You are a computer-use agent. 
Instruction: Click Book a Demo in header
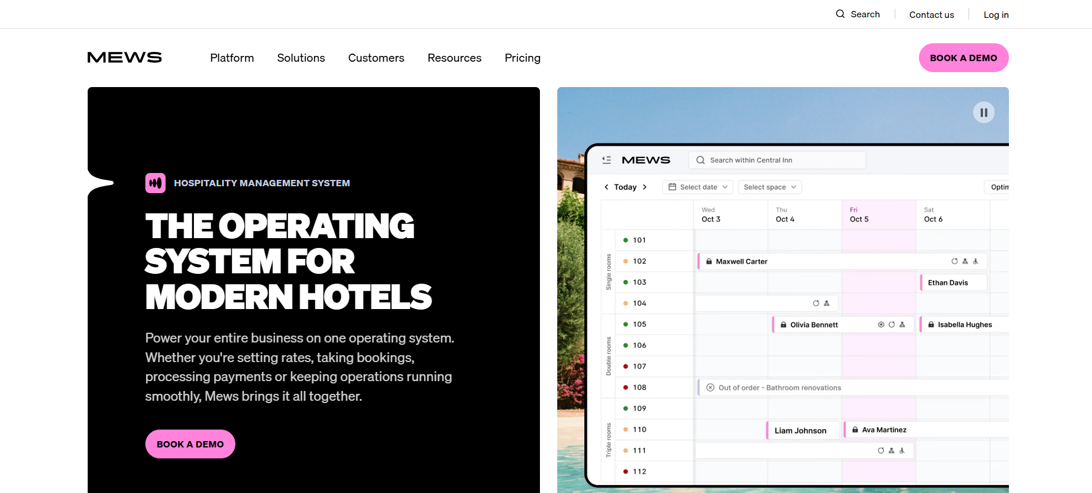point(963,58)
